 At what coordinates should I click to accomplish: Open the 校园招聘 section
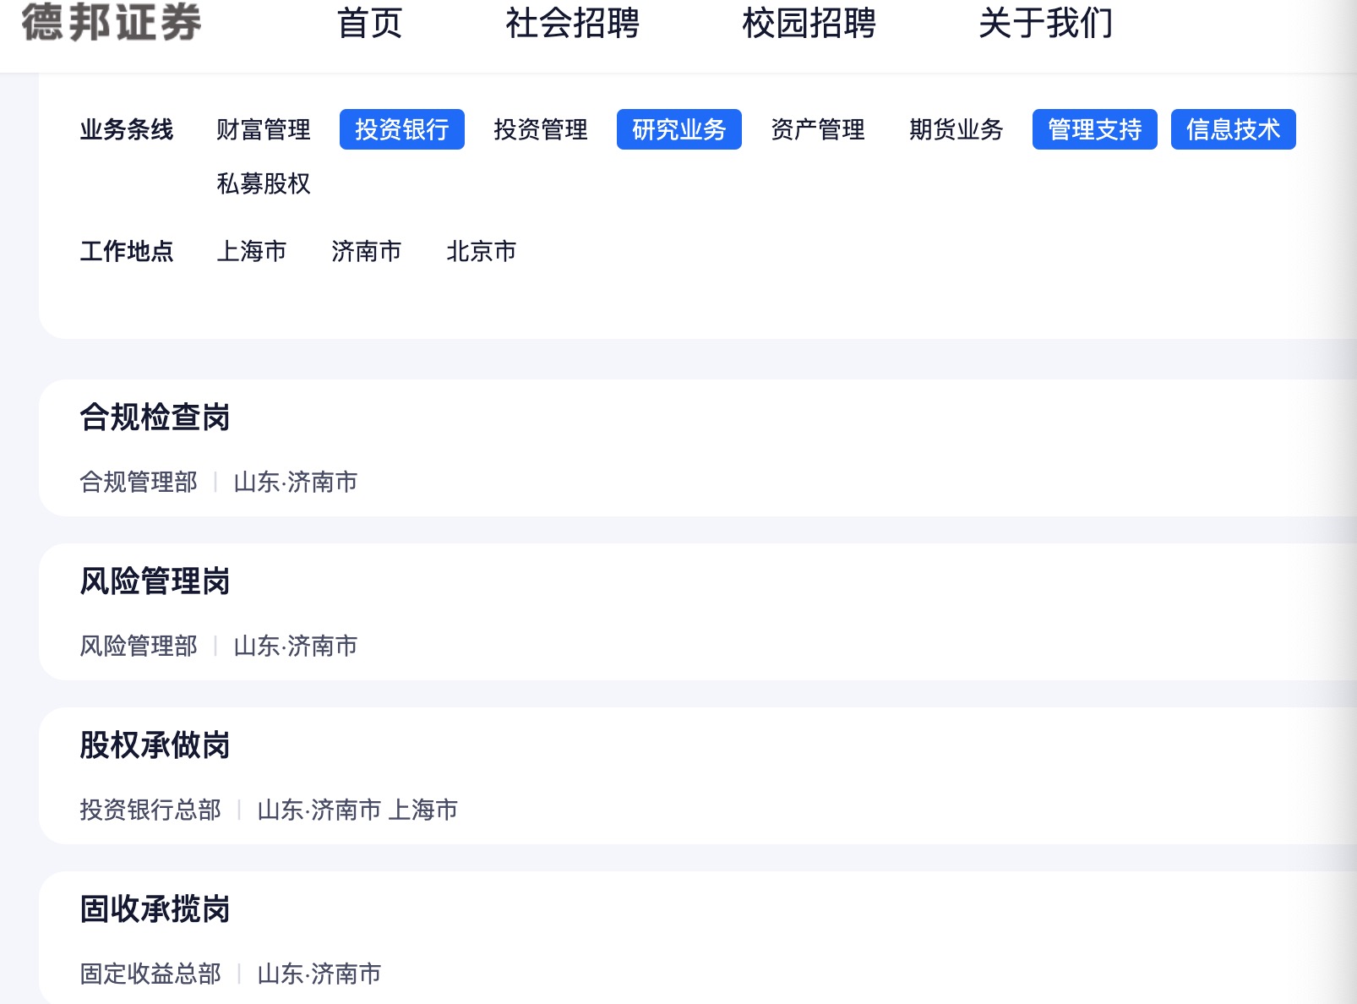click(809, 25)
